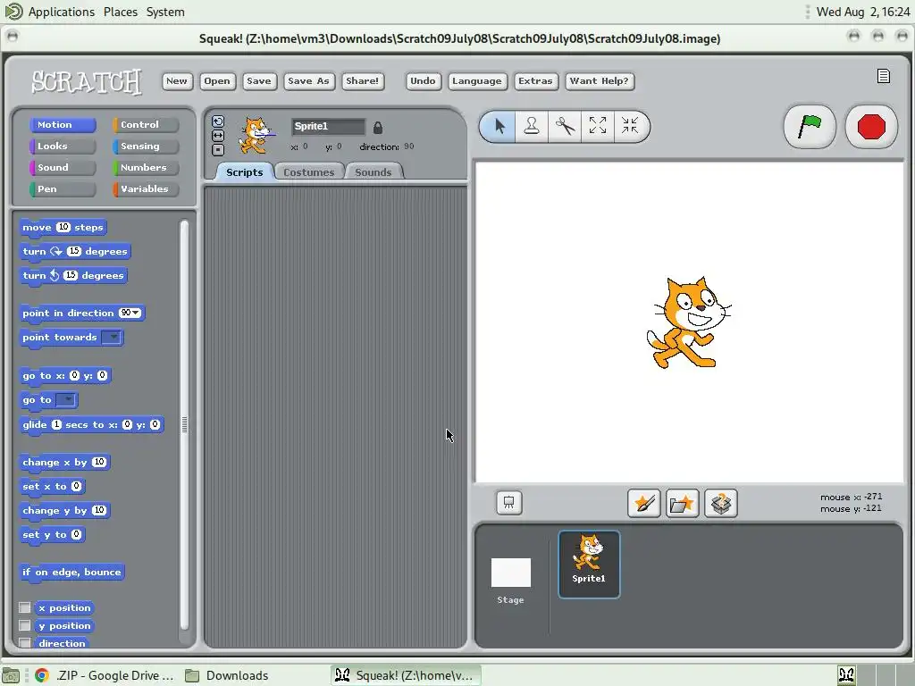This screenshot has width=915, height=686.
Task: Open the Applications menu
Action: pyautogui.click(x=62, y=12)
